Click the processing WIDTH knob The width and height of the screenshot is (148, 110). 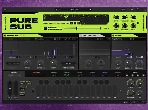point(116,26)
